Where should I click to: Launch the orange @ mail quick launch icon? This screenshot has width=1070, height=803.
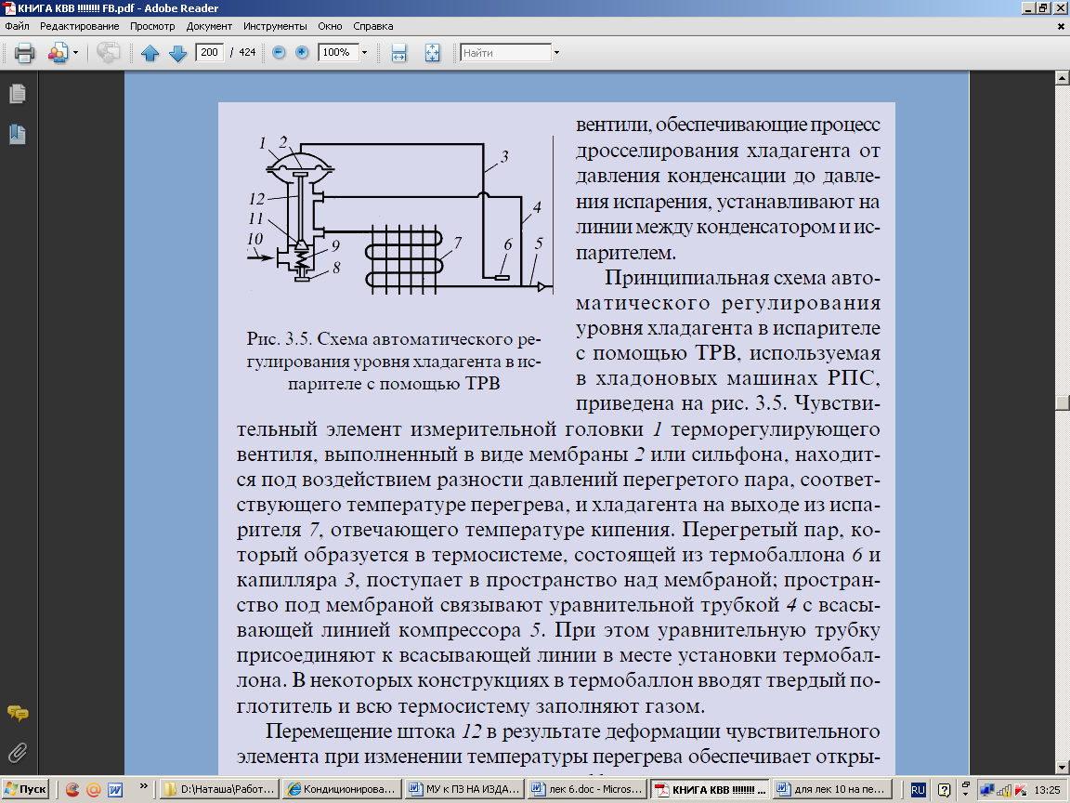tap(93, 790)
